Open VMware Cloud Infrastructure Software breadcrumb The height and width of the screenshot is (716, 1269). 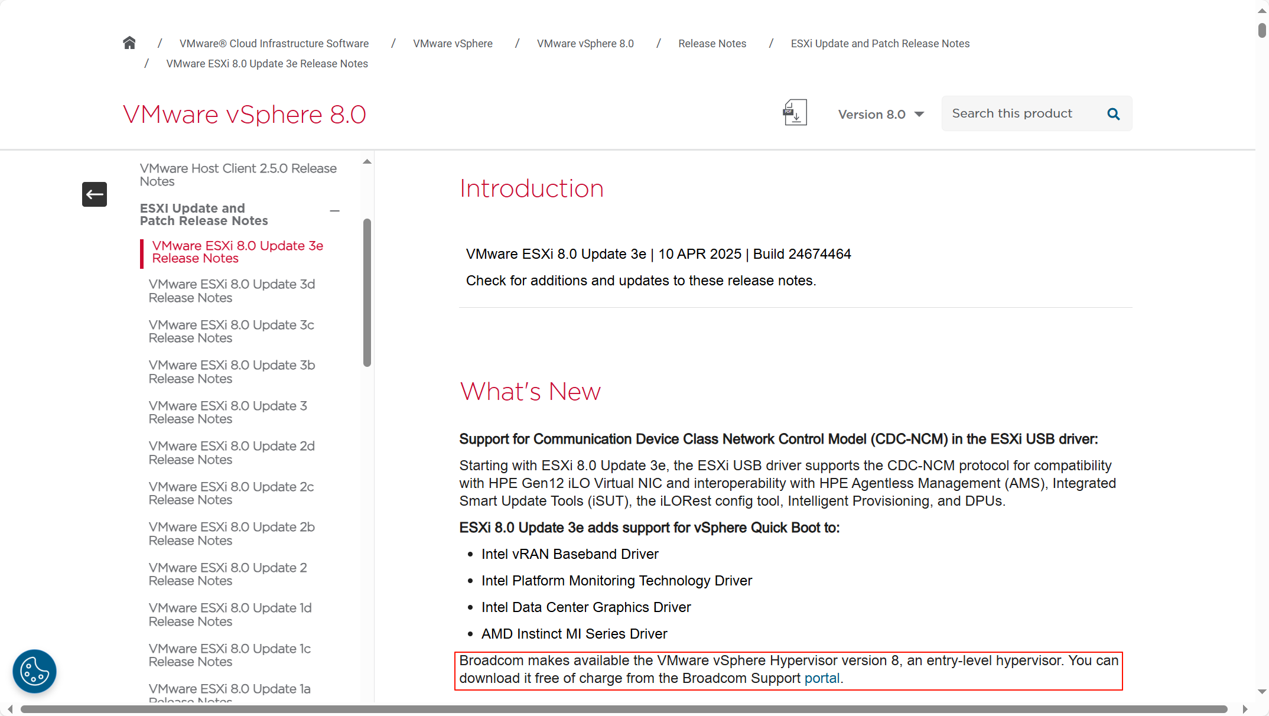tap(274, 44)
